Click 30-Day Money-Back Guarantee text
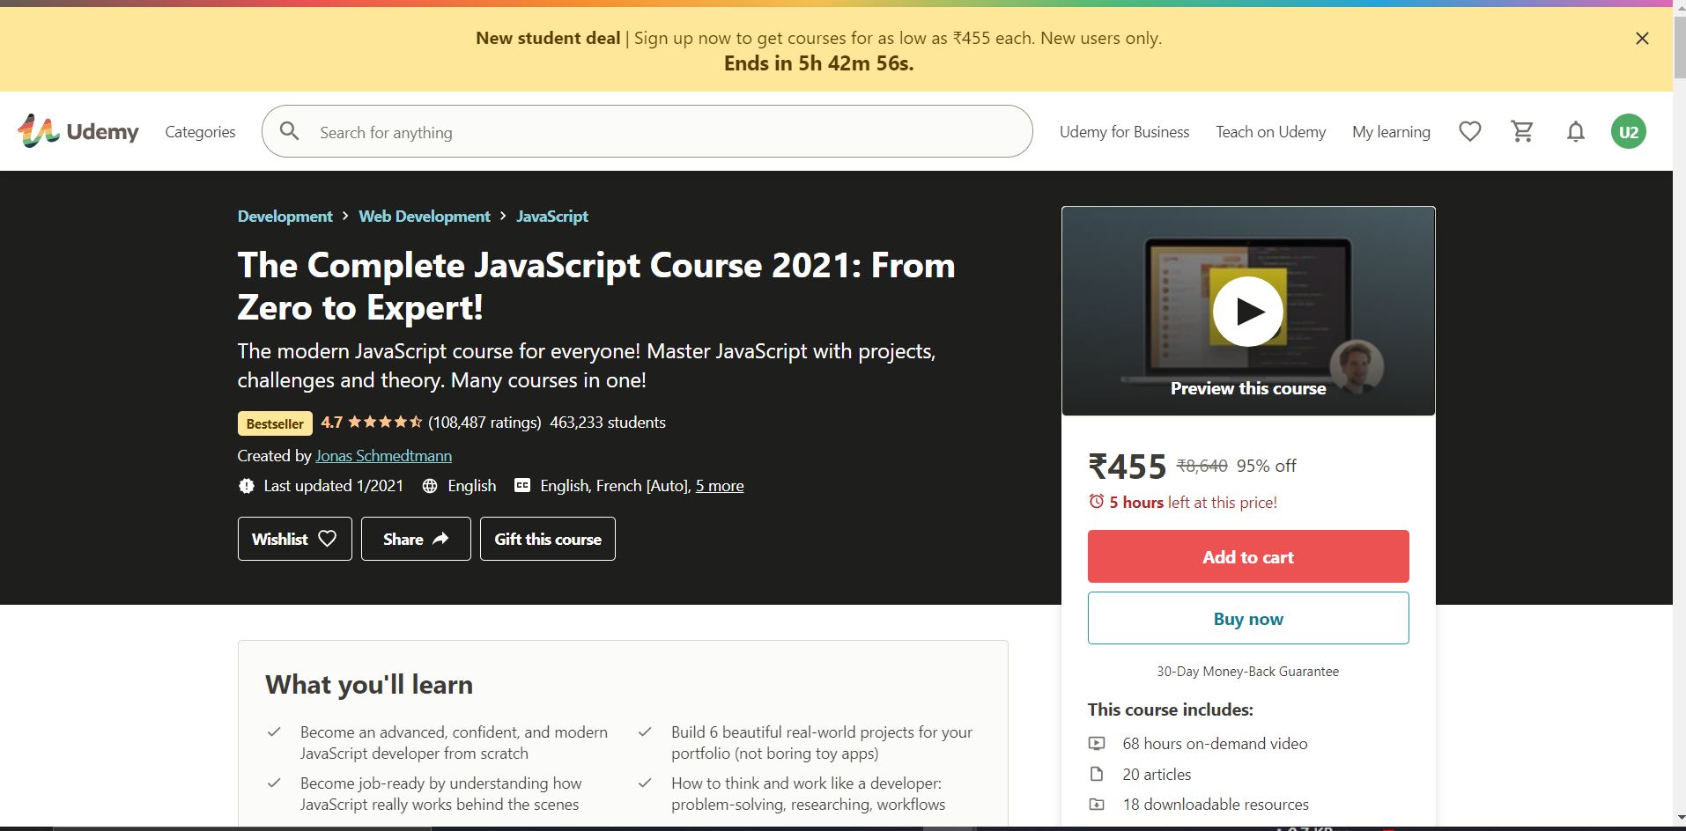 (1247, 671)
